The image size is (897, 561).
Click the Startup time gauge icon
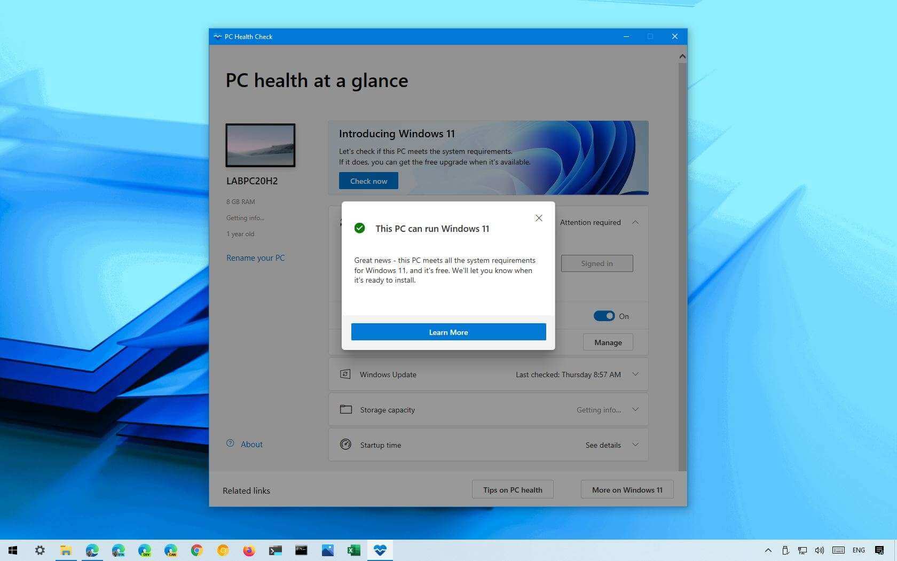point(345,445)
